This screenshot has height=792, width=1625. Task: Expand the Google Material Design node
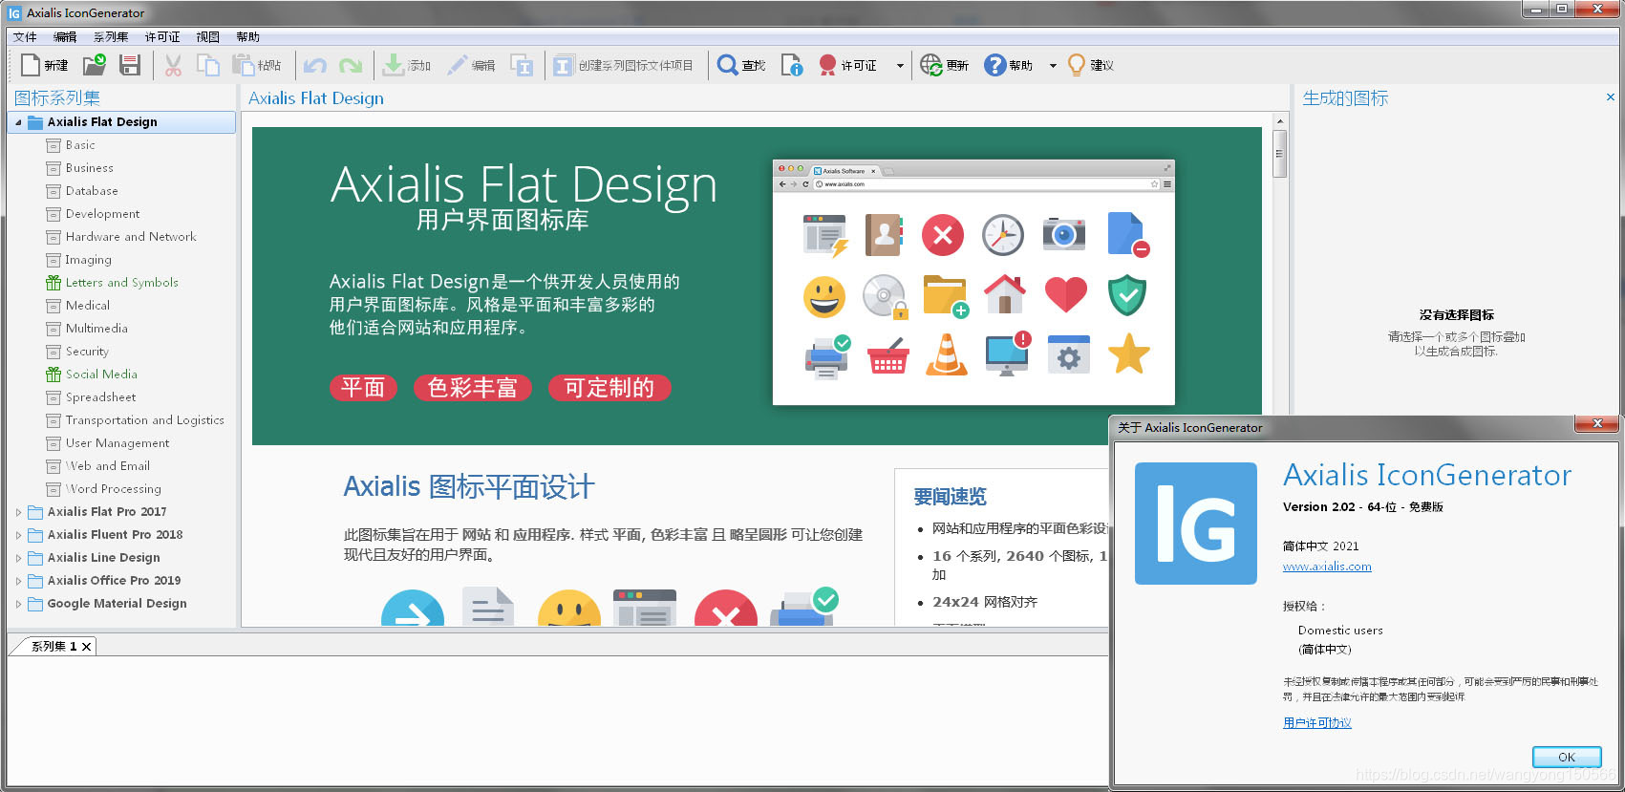(x=18, y=604)
